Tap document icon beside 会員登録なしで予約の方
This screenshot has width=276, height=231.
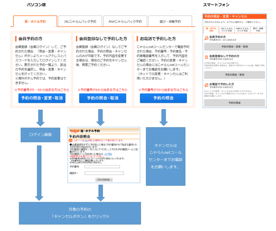point(206,57)
